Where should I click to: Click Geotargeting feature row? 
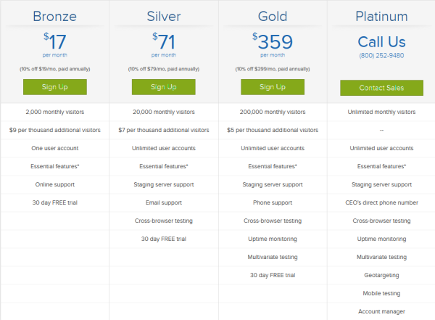click(x=382, y=275)
